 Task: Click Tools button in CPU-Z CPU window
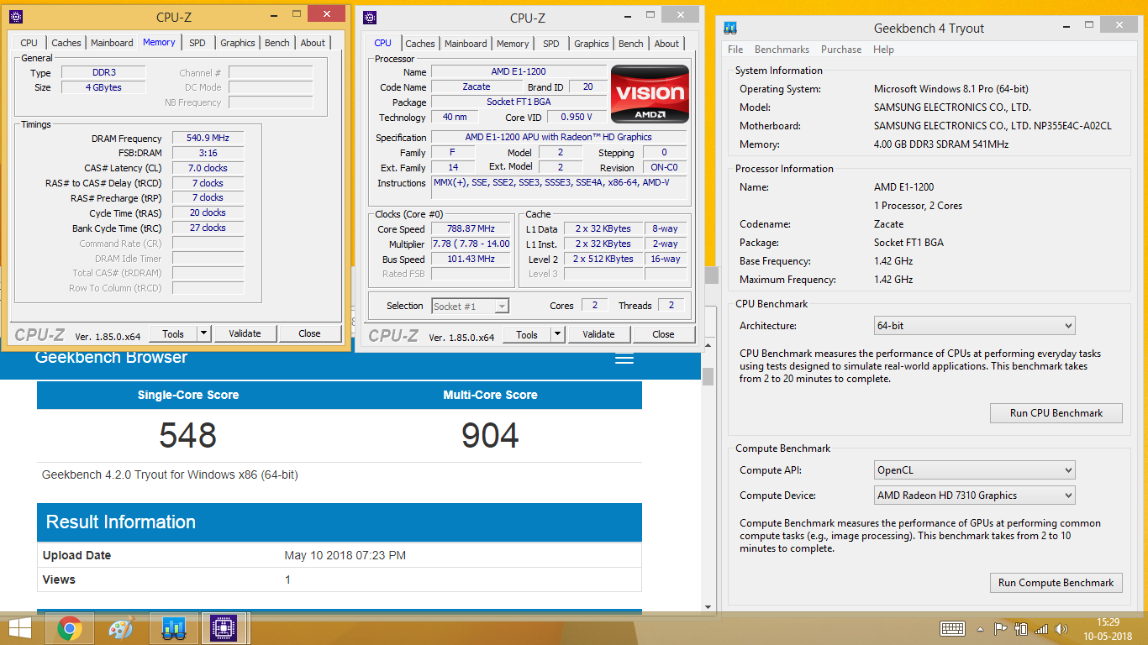tap(527, 334)
